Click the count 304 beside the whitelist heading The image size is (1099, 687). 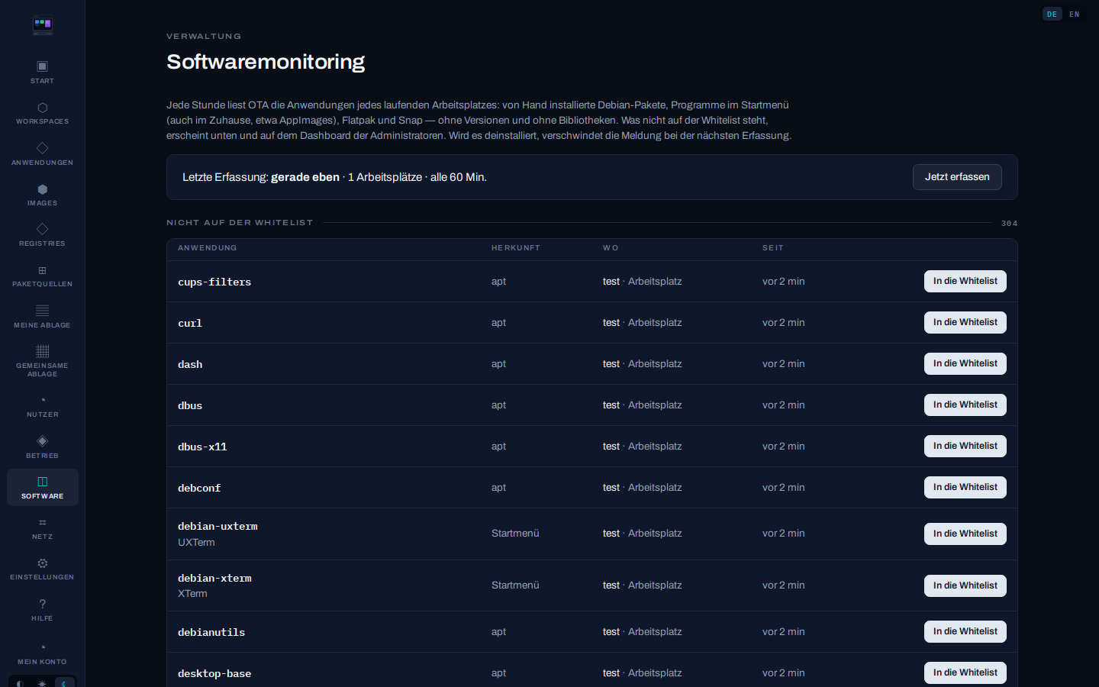click(1010, 224)
